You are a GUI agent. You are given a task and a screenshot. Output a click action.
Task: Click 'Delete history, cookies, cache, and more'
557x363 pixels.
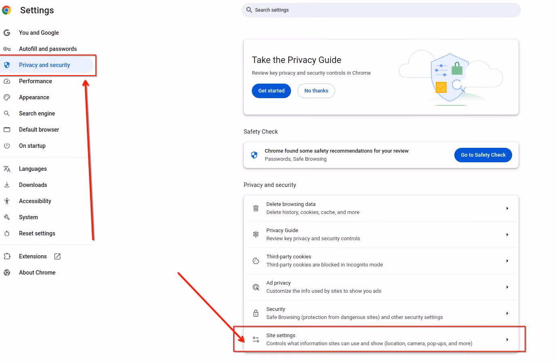(x=313, y=212)
